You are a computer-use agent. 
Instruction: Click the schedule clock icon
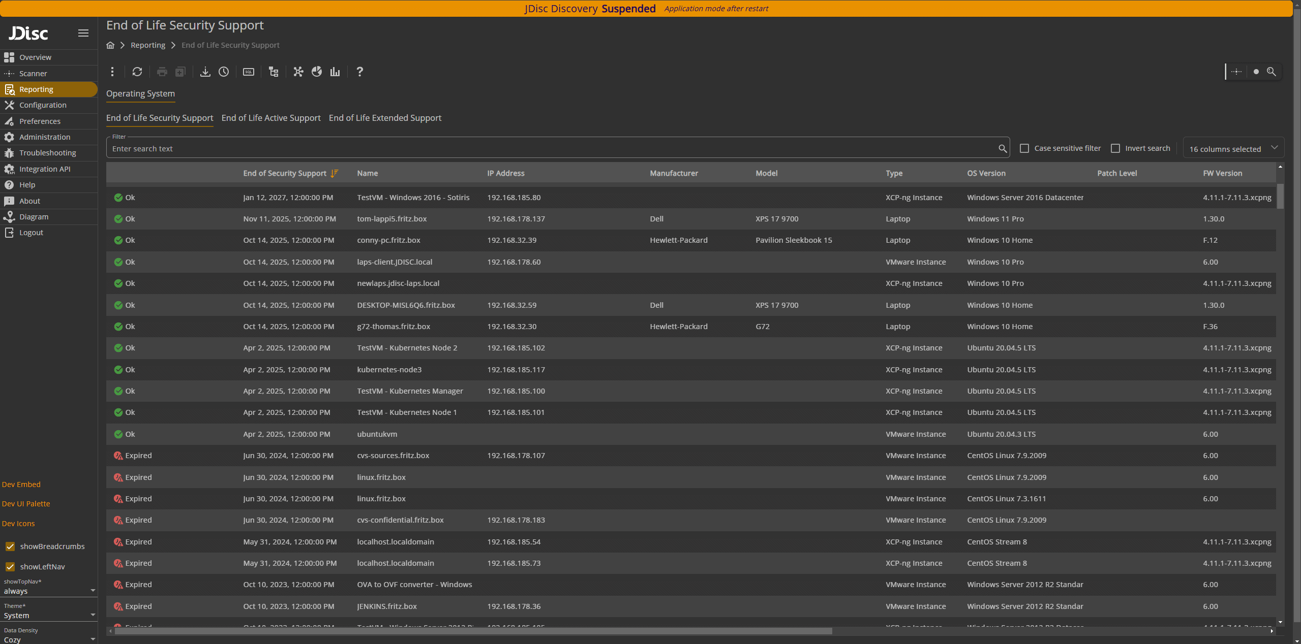click(224, 72)
